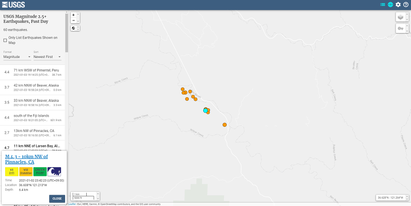The height and width of the screenshot is (206, 411).
Task: Close the earthquake details popup
Action: pyautogui.click(x=57, y=199)
